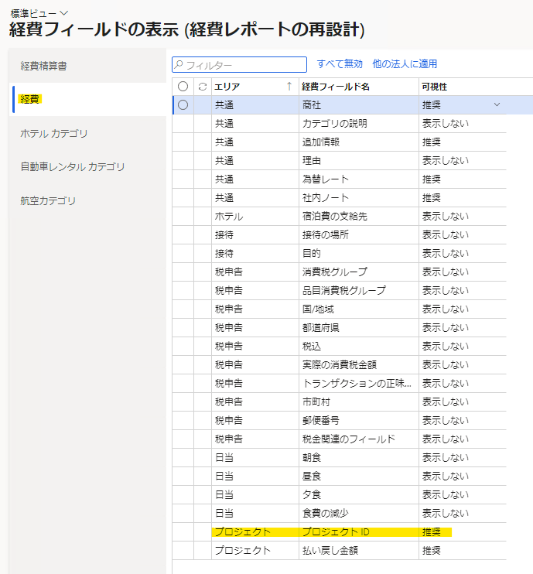Screen dimensions: 533x574
Task: Click the 目的 field name cell
Action: [x=359, y=253]
